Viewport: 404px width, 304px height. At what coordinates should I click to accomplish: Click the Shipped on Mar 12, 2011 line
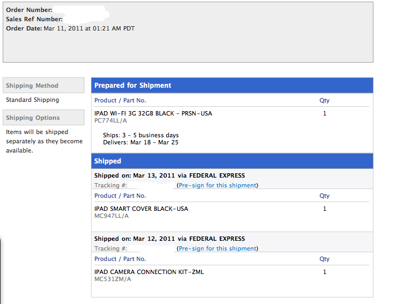pyautogui.click(x=170, y=239)
